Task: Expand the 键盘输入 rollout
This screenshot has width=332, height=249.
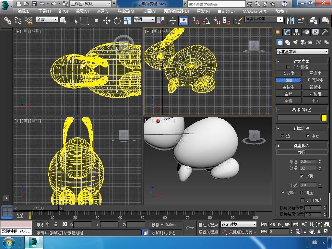Action: 302,146
